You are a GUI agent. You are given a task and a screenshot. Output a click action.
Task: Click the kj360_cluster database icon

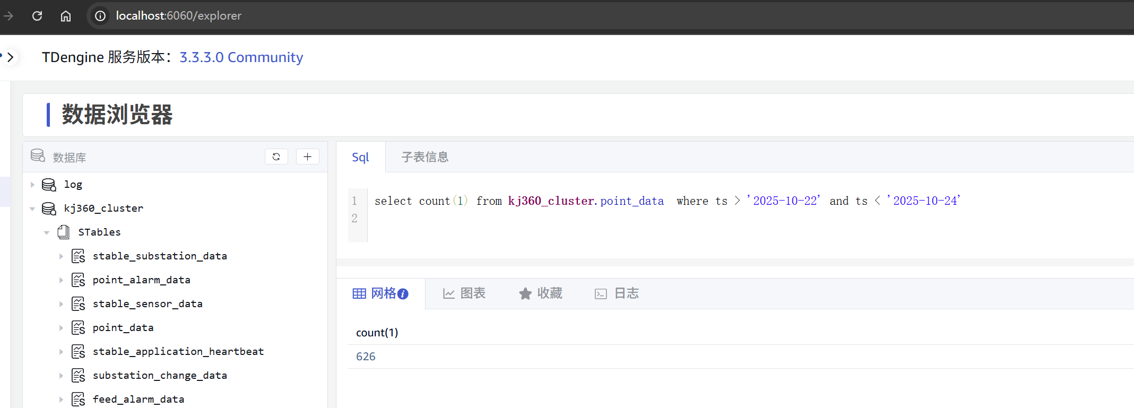pos(49,209)
